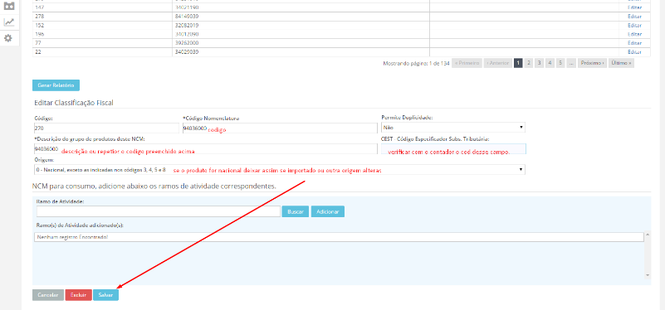This screenshot has width=665, height=310.
Task: Edit the row with code 22
Action: coord(634,51)
